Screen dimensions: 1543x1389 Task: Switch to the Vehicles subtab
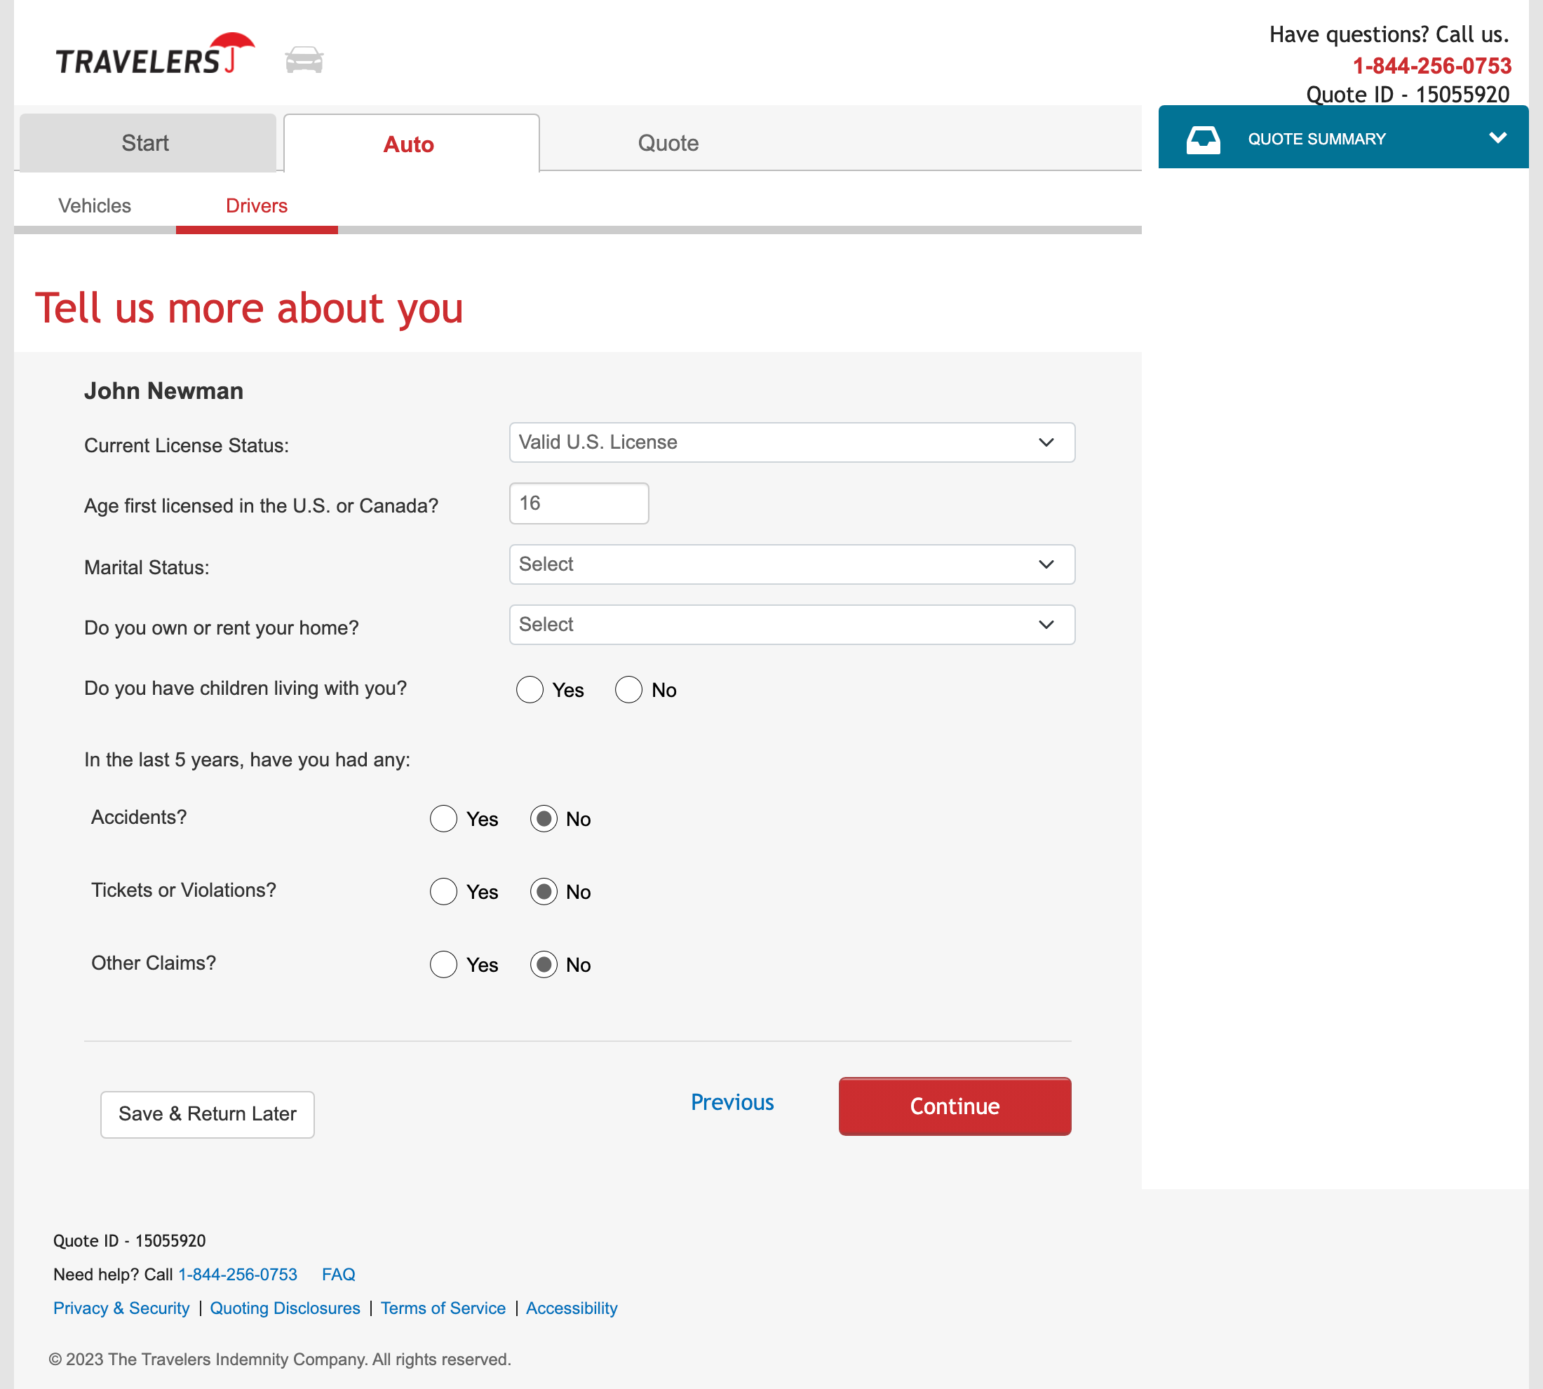pos(93,205)
